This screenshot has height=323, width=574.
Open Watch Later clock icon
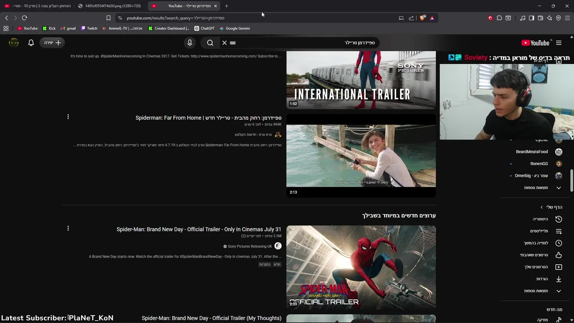559,243
